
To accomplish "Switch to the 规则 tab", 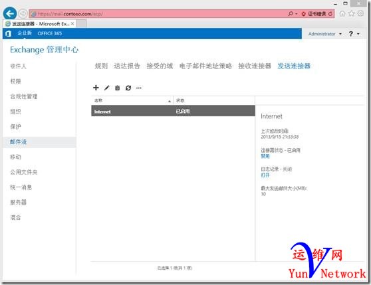I will [101, 66].
